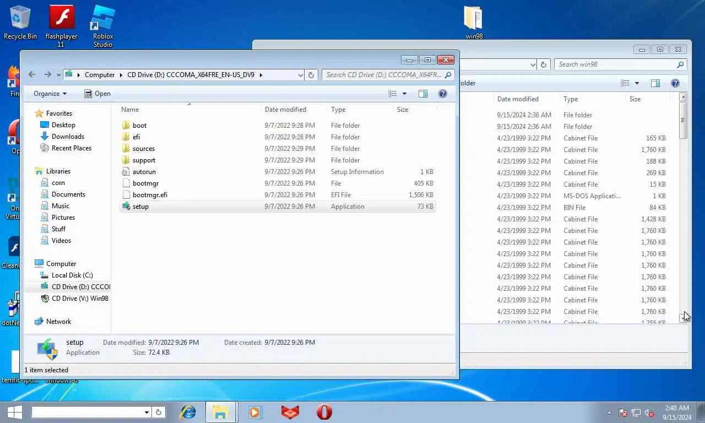Open Help in win98 window

[x=675, y=83]
